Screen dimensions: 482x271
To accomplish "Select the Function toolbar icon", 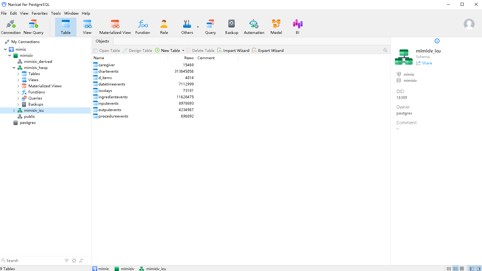I will coord(142,27).
